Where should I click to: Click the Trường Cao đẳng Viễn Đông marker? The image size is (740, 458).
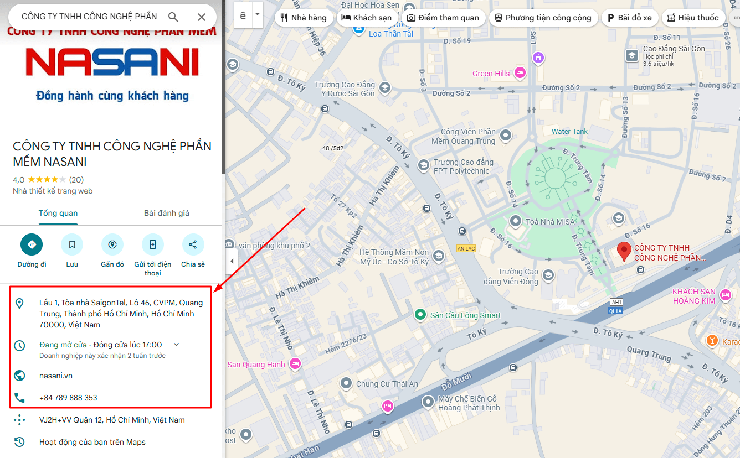click(x=548, y=275)
